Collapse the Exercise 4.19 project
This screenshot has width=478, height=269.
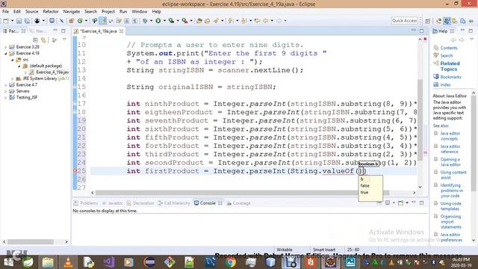click(5, 53)
